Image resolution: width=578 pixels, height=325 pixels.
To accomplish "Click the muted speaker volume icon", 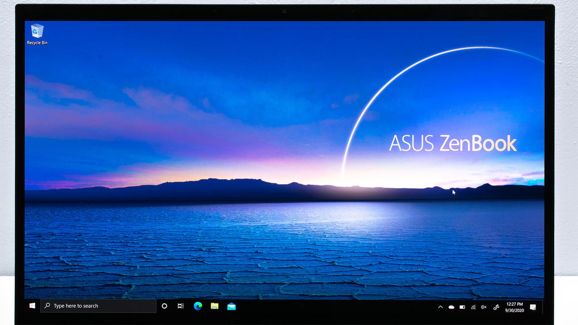I will 484,307.
